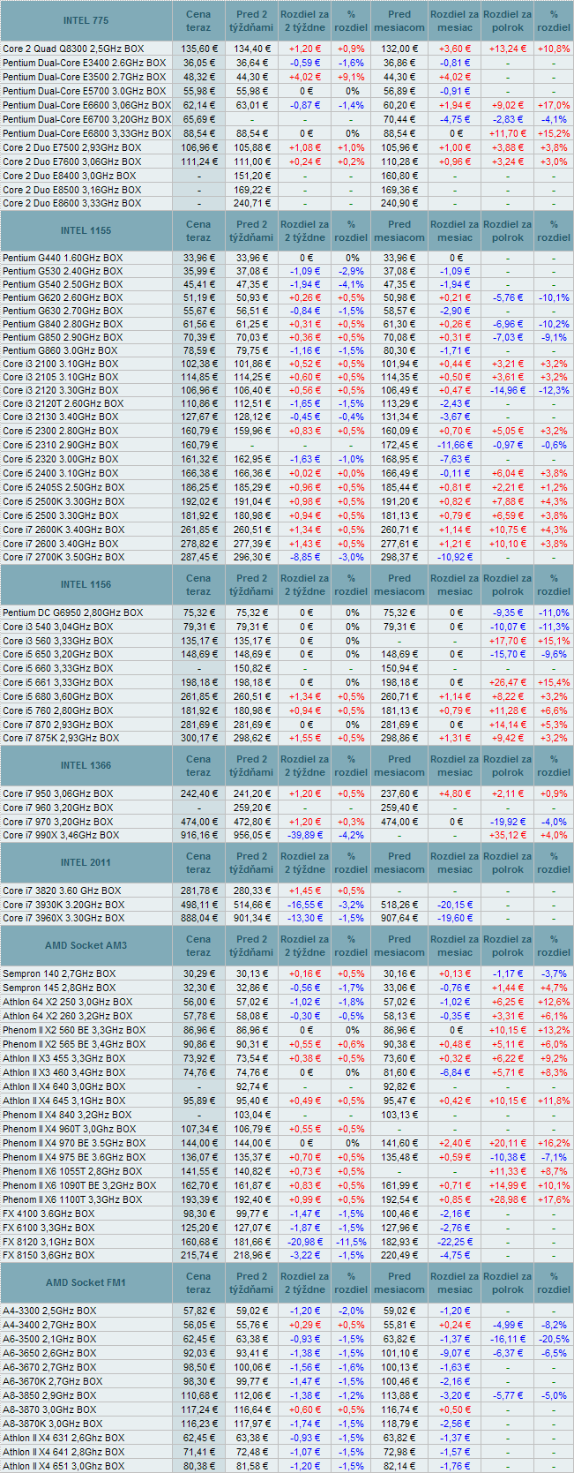Click row name 'FX 8150 3,6GHz BOX'
Image resolution: width=574 pixels, height=1473 pixels.
[x=48, y=1255]
